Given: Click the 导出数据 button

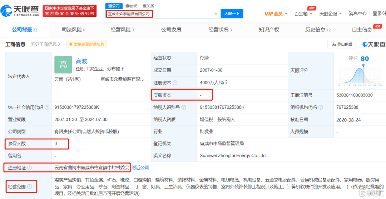Looking at the screenshot, I should pyautogui.click(x=342, y=44).
